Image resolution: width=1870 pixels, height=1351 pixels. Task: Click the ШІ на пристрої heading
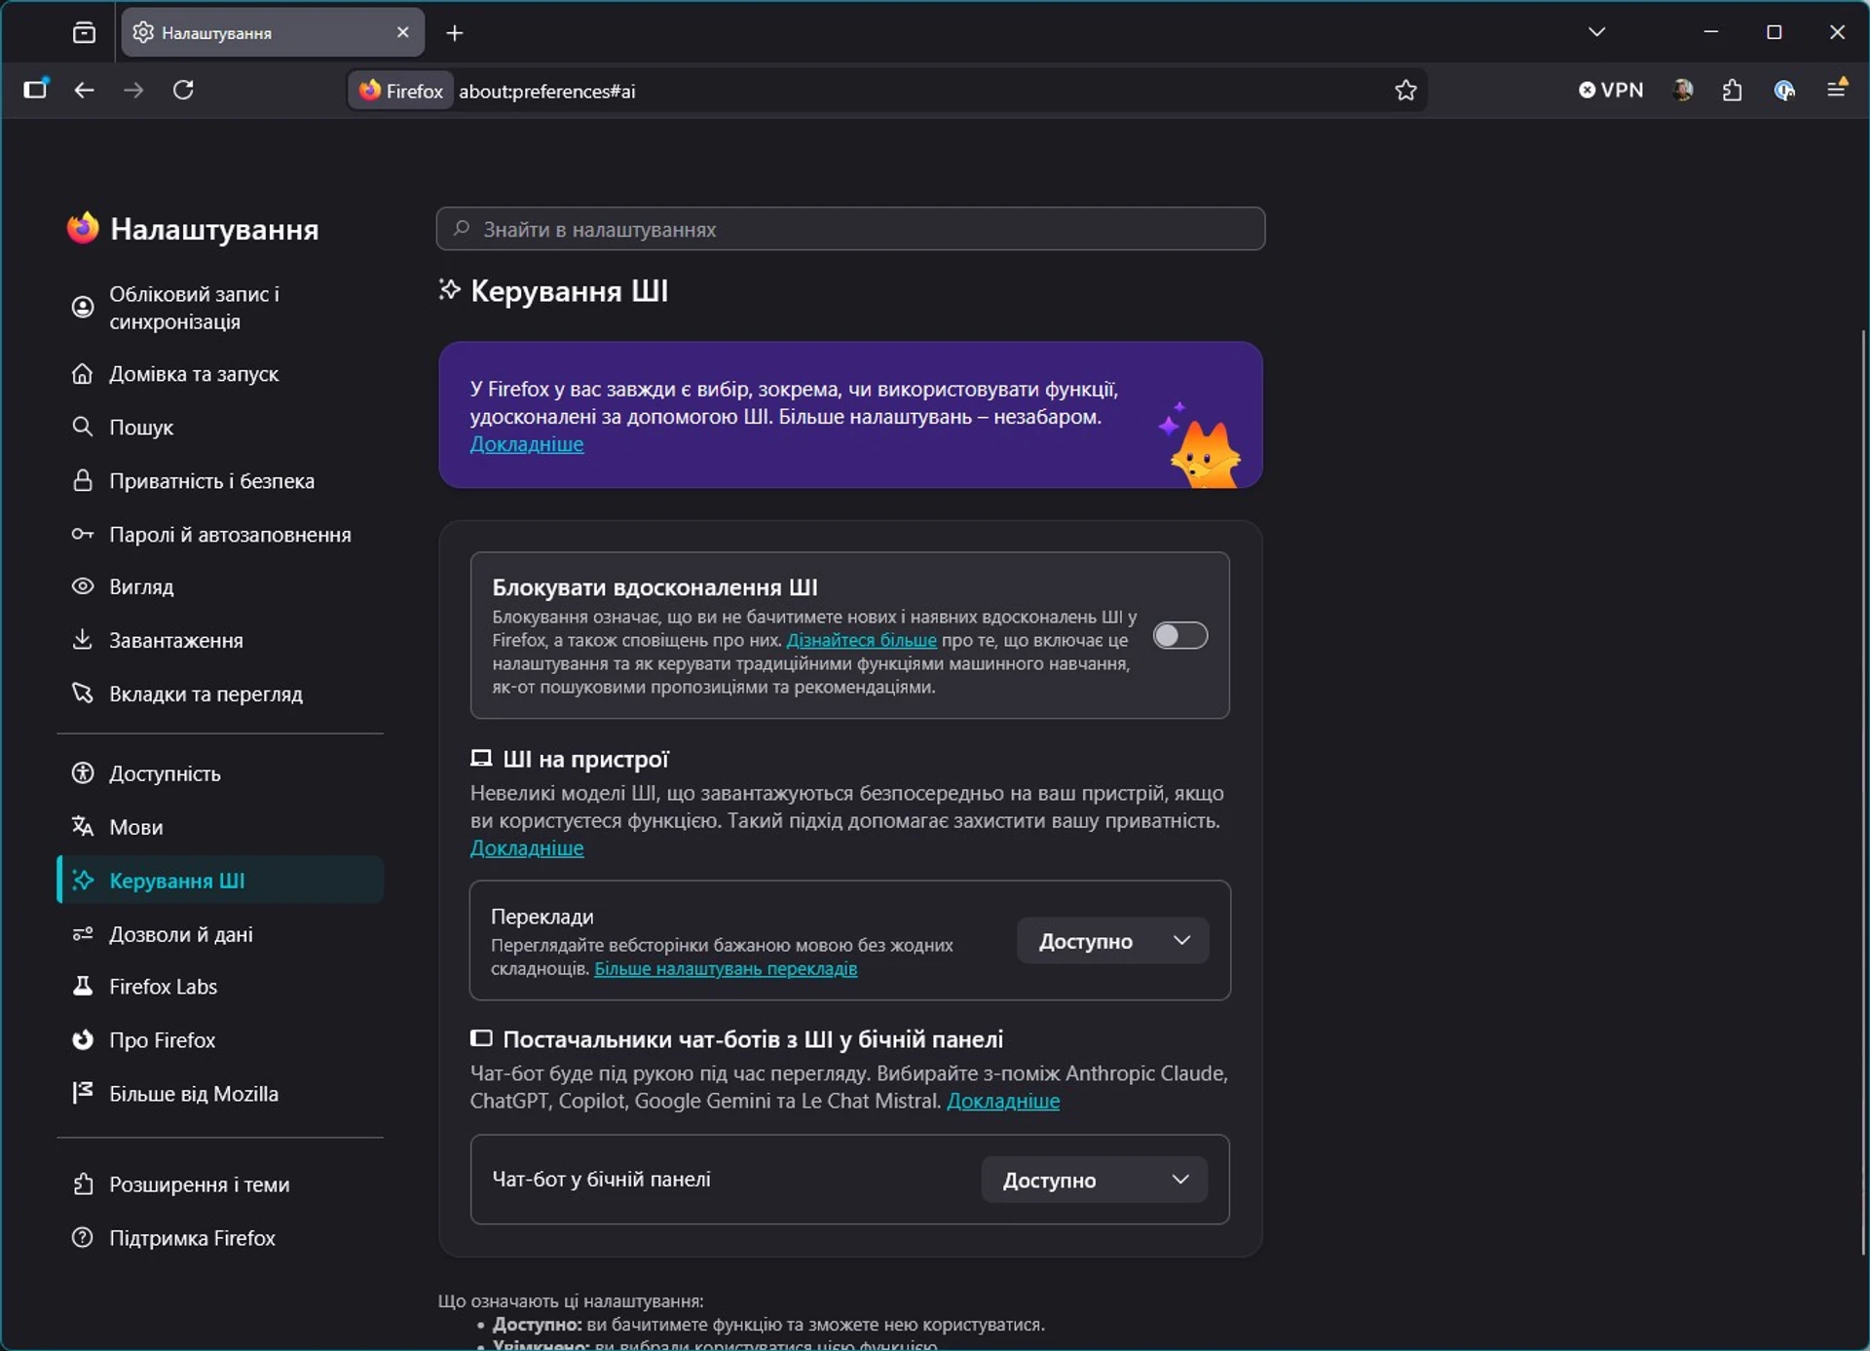click(585, 760)
